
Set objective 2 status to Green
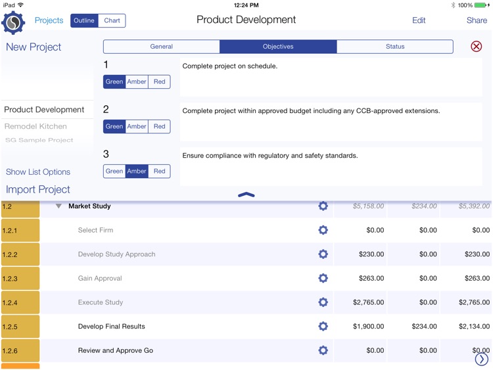pyautogui.click(x=114, y=126)
